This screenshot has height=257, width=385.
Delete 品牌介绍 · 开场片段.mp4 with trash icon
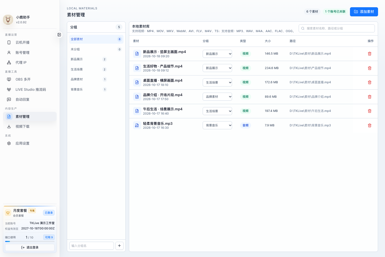pos(369,97)
